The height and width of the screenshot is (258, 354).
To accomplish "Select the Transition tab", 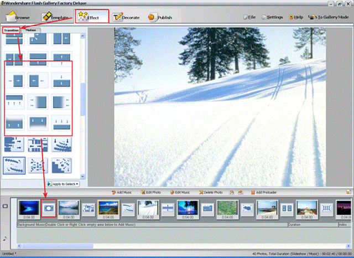I will pyautogui.click(x=11, y=30).
